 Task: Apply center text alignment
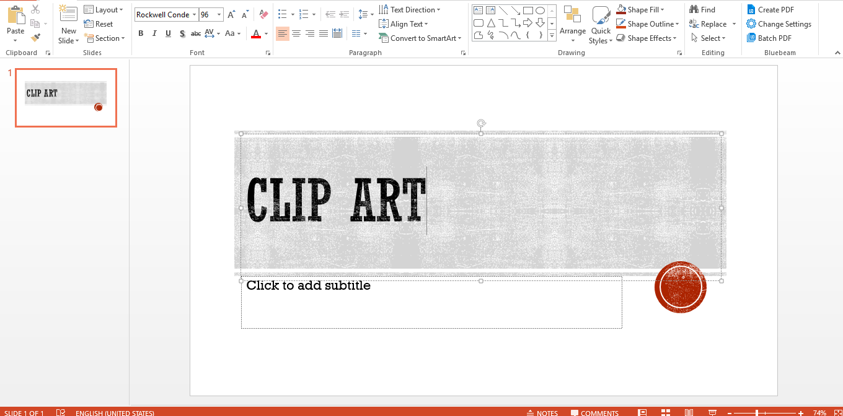tap(296, 33)
